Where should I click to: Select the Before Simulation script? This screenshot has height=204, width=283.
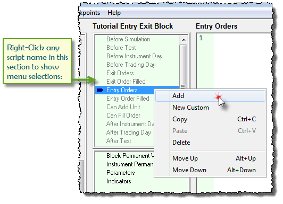[128, 39]
